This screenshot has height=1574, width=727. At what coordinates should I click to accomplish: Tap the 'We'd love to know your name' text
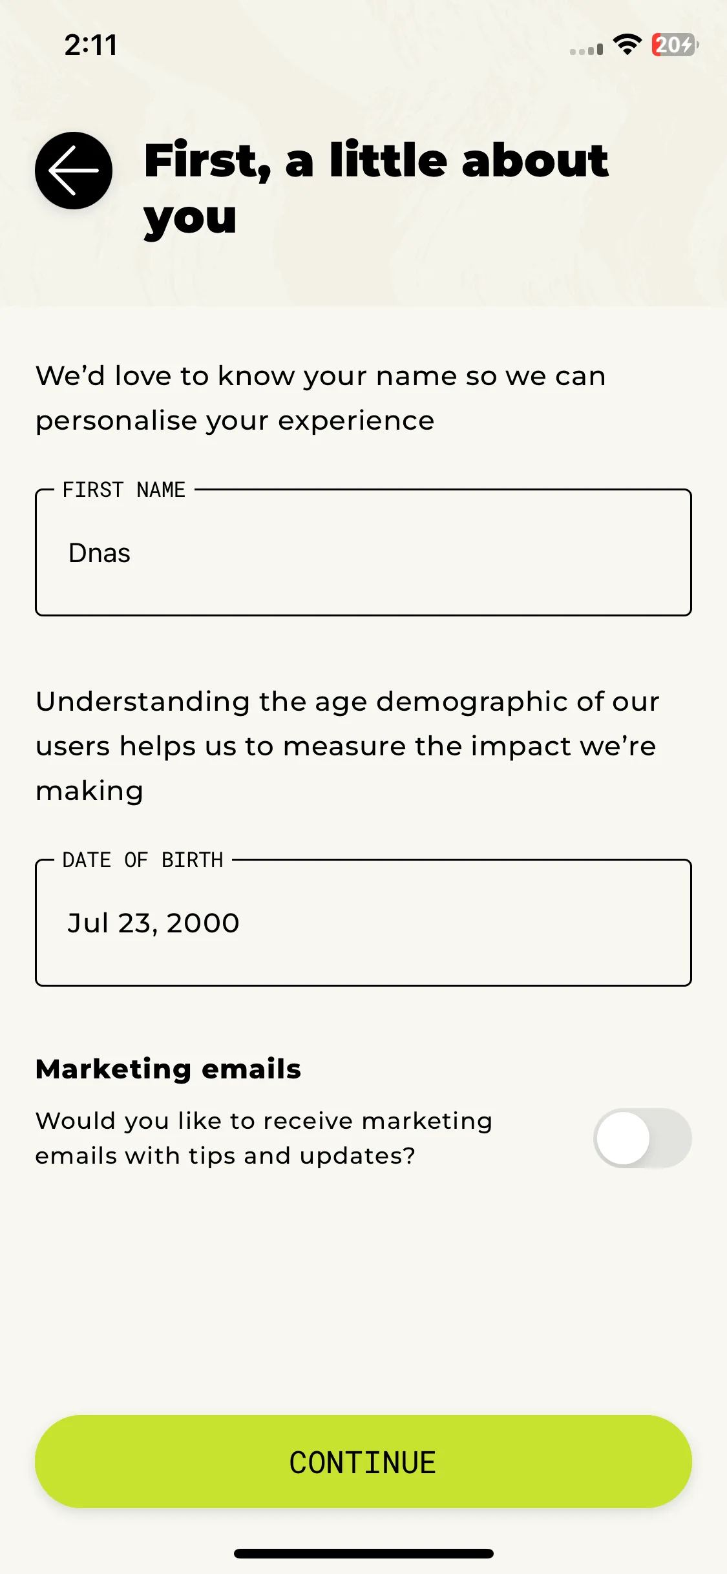[321, 398]
